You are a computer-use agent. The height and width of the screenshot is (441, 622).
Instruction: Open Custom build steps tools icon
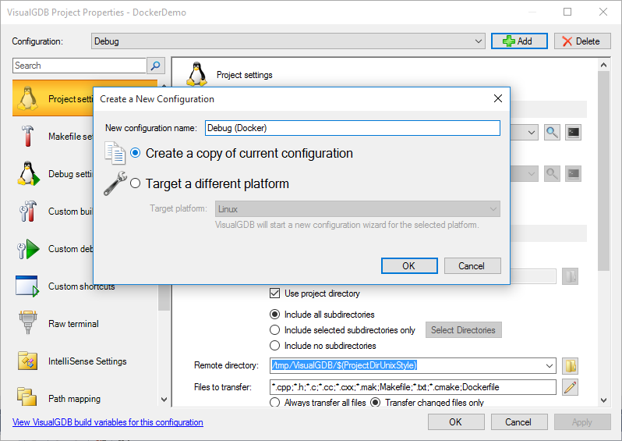(28, 211)
